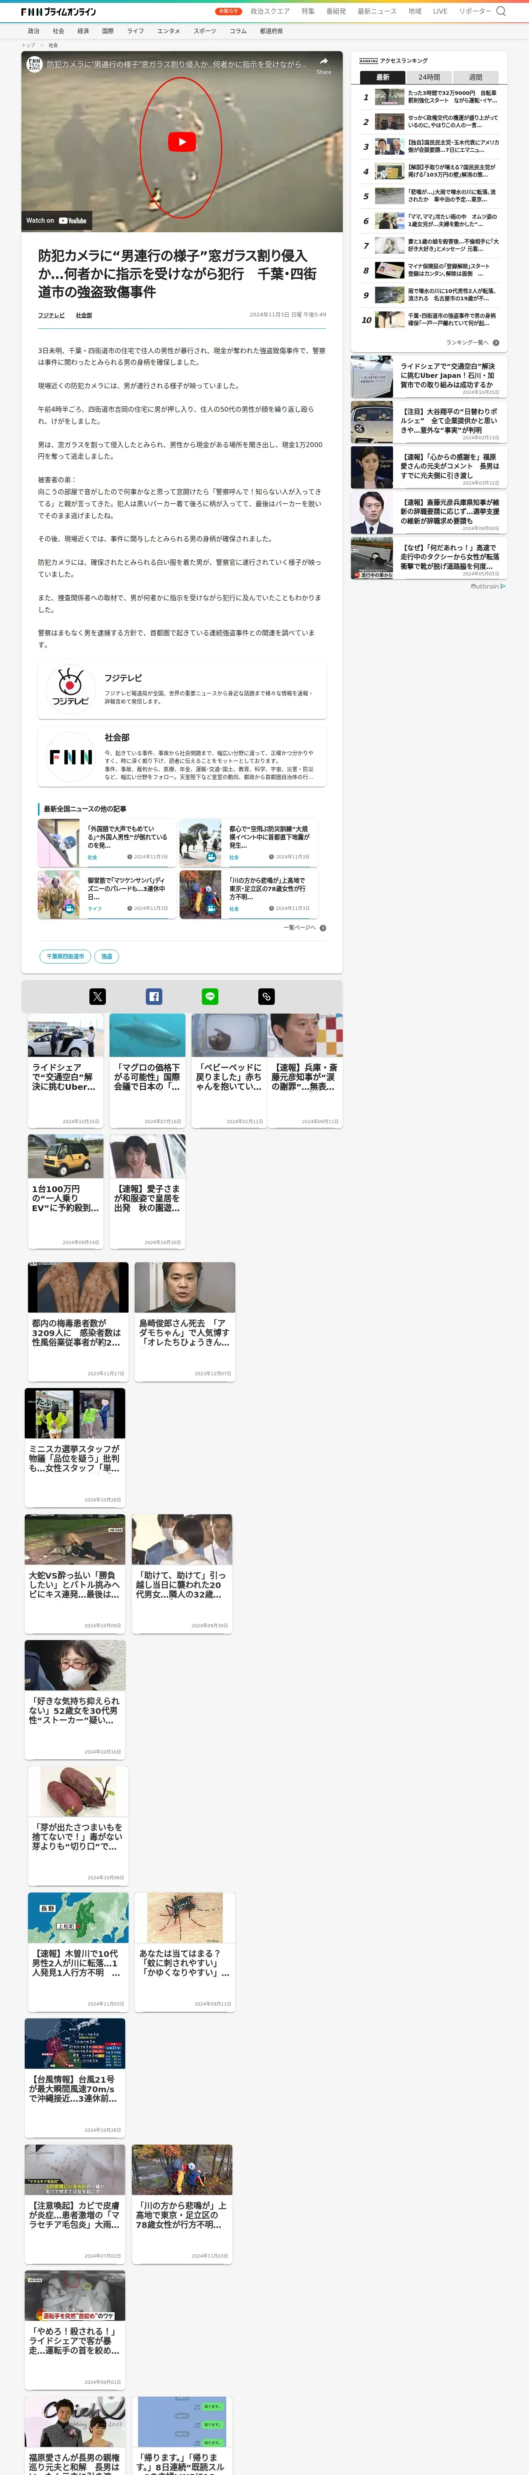This screenshot has width=529, height=2475.
Task: Open 番組別 in top menu
Action: tap(336, 12)
